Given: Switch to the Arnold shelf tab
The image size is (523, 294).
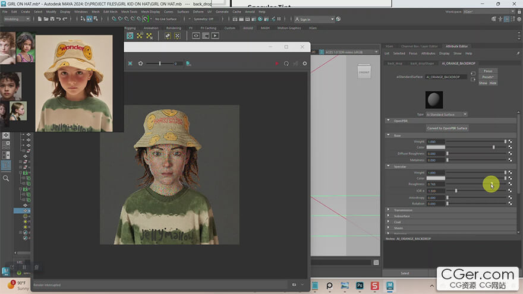Looking at the screenshot, I should tap(248, 28).
